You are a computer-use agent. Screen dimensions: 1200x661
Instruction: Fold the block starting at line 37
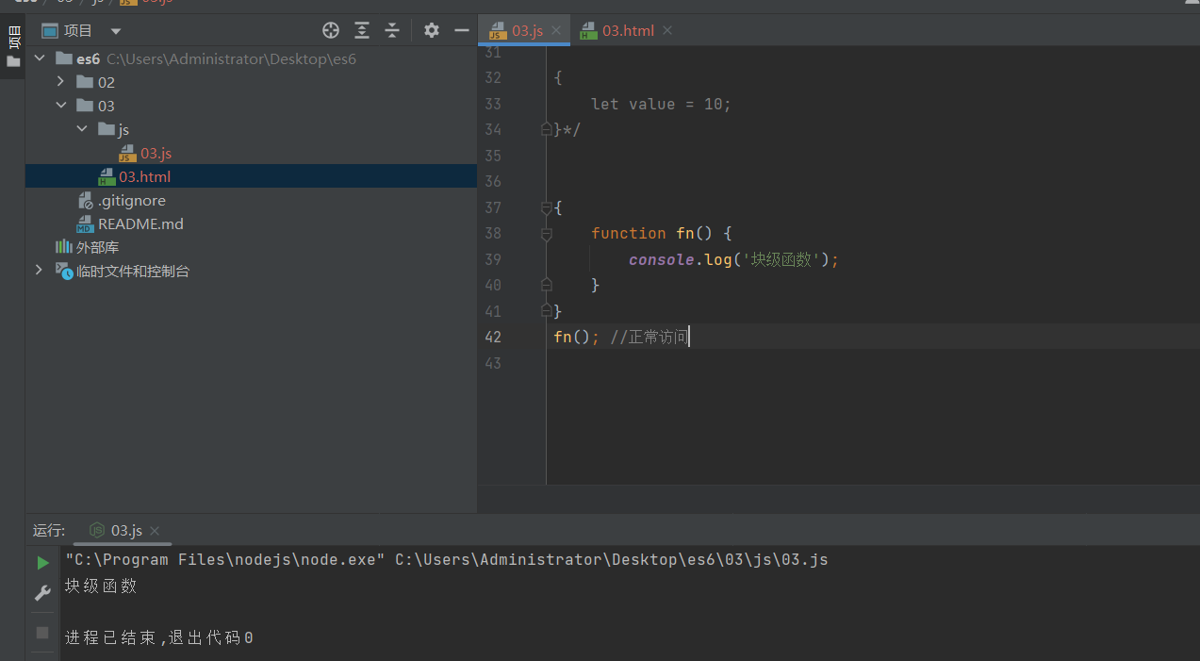547,207
